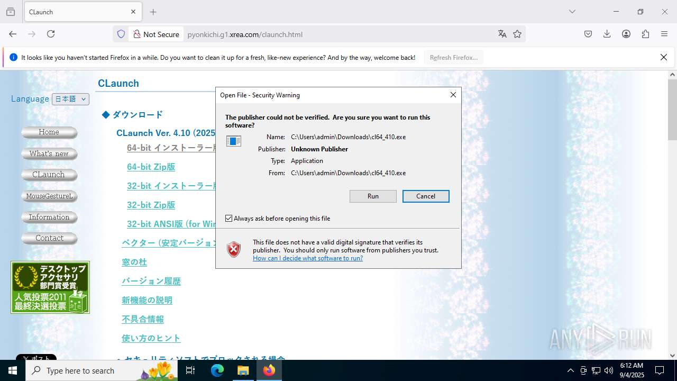Cancel the Open File security warning

coord(426,196)
